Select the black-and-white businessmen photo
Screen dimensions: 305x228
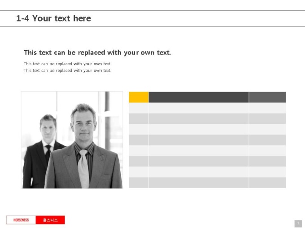click(72, 140)
